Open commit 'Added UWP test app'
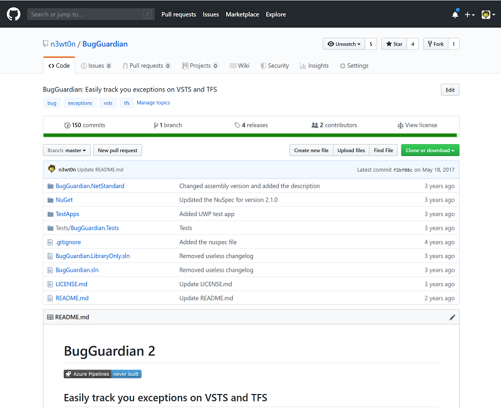Screen dimensions: 501x409 click(207, 214)
